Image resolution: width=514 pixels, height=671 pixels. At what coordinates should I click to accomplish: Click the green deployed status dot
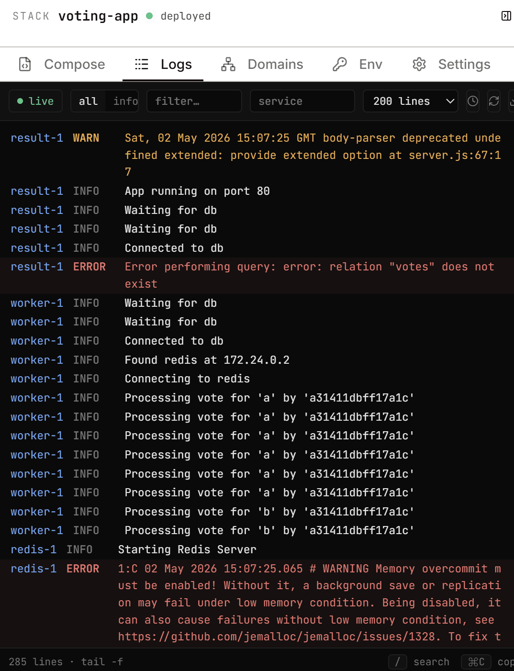(149, 16)
